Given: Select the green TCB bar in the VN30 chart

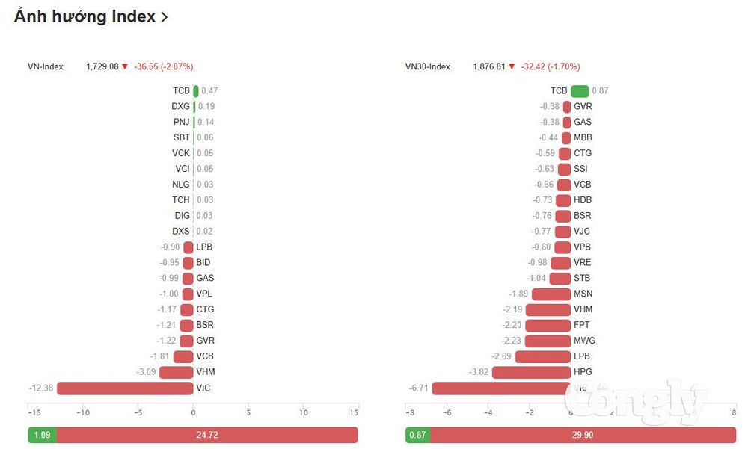Looking at the screenshot, I should click(x=580, y=90).
